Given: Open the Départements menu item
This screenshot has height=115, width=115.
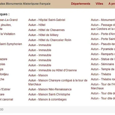Looking at the screenshot, I should point(81,4).
